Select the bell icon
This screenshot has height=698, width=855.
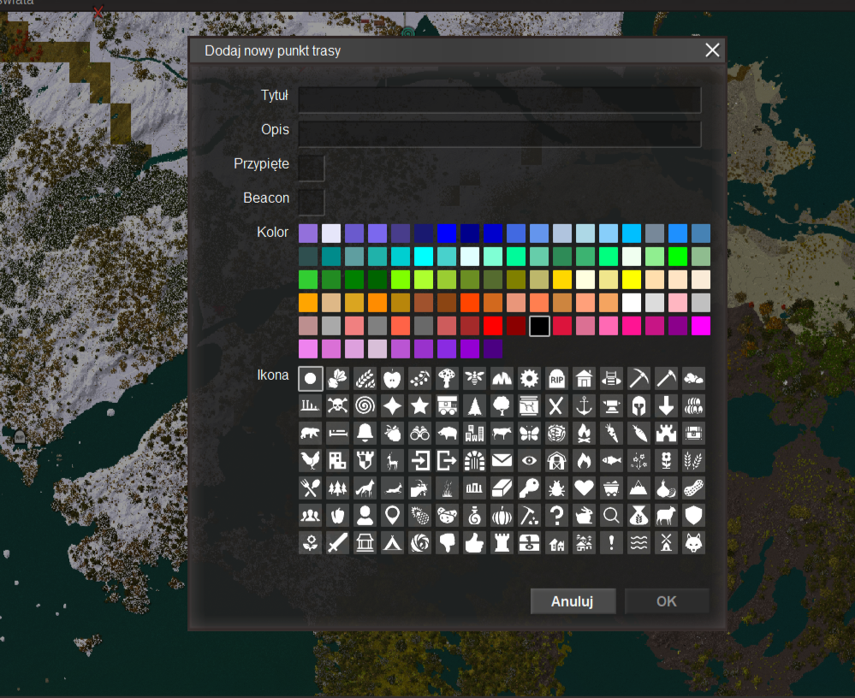(x=365, y=432)
